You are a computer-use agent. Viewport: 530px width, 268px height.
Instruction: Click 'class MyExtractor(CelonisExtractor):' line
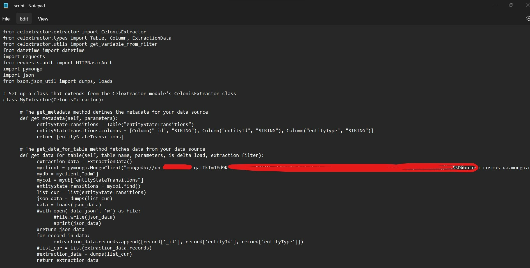(x=54, y=100)
